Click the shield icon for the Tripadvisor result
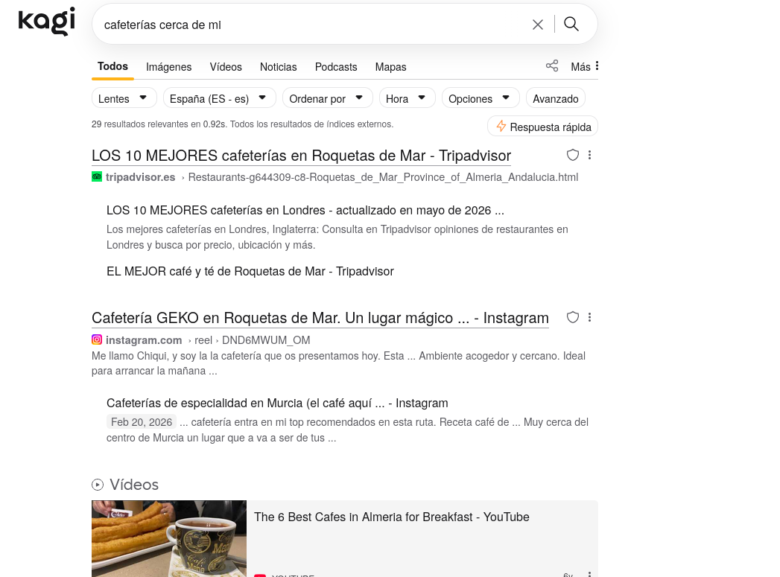Image resolution: width=780 pixels, height=577 pixels. point(573,155)
